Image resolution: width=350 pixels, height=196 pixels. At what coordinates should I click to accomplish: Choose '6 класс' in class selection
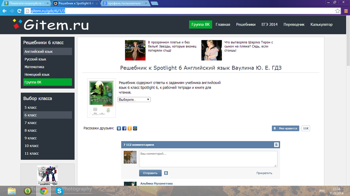click(48, 115)
